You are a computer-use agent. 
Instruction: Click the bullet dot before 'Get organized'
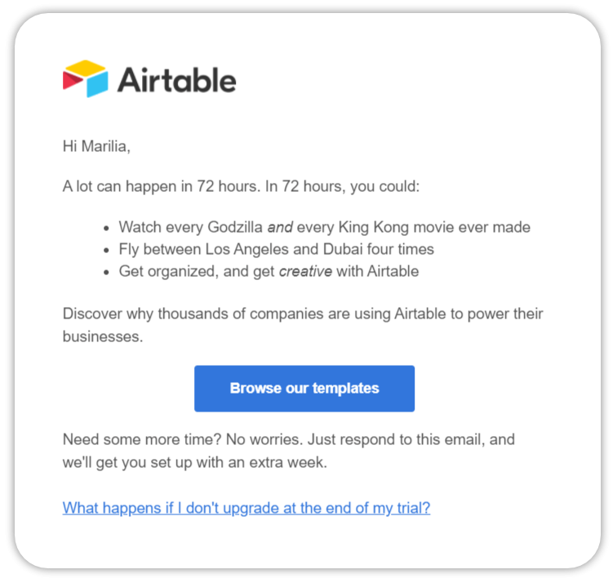106,273
